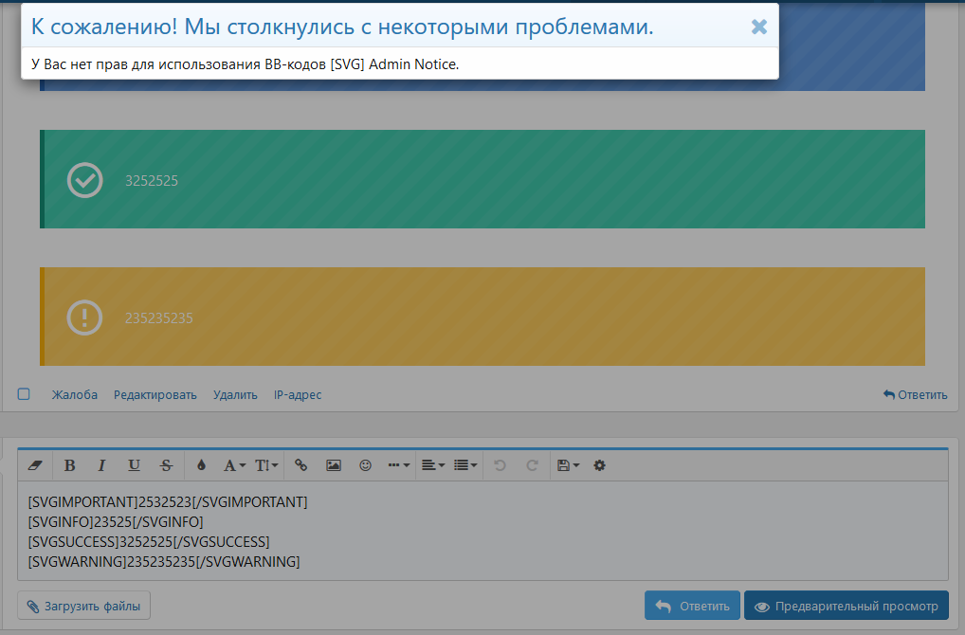This screenshot has width=965, height=635.
Task: Open the font size dropdown
Action: click(264, 465)
